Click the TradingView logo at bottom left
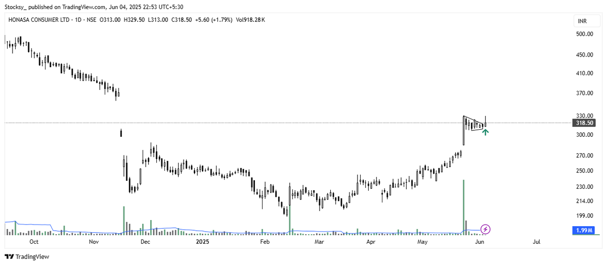 (27, 256)
